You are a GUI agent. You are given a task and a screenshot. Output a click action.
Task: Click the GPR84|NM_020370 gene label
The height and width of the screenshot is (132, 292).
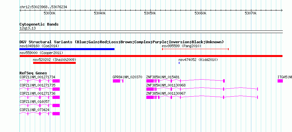coord(127,77)
